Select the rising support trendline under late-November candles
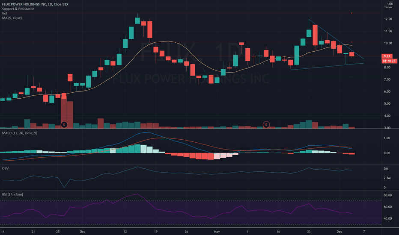This screenshot has width=399, height=235. (327, 67)
